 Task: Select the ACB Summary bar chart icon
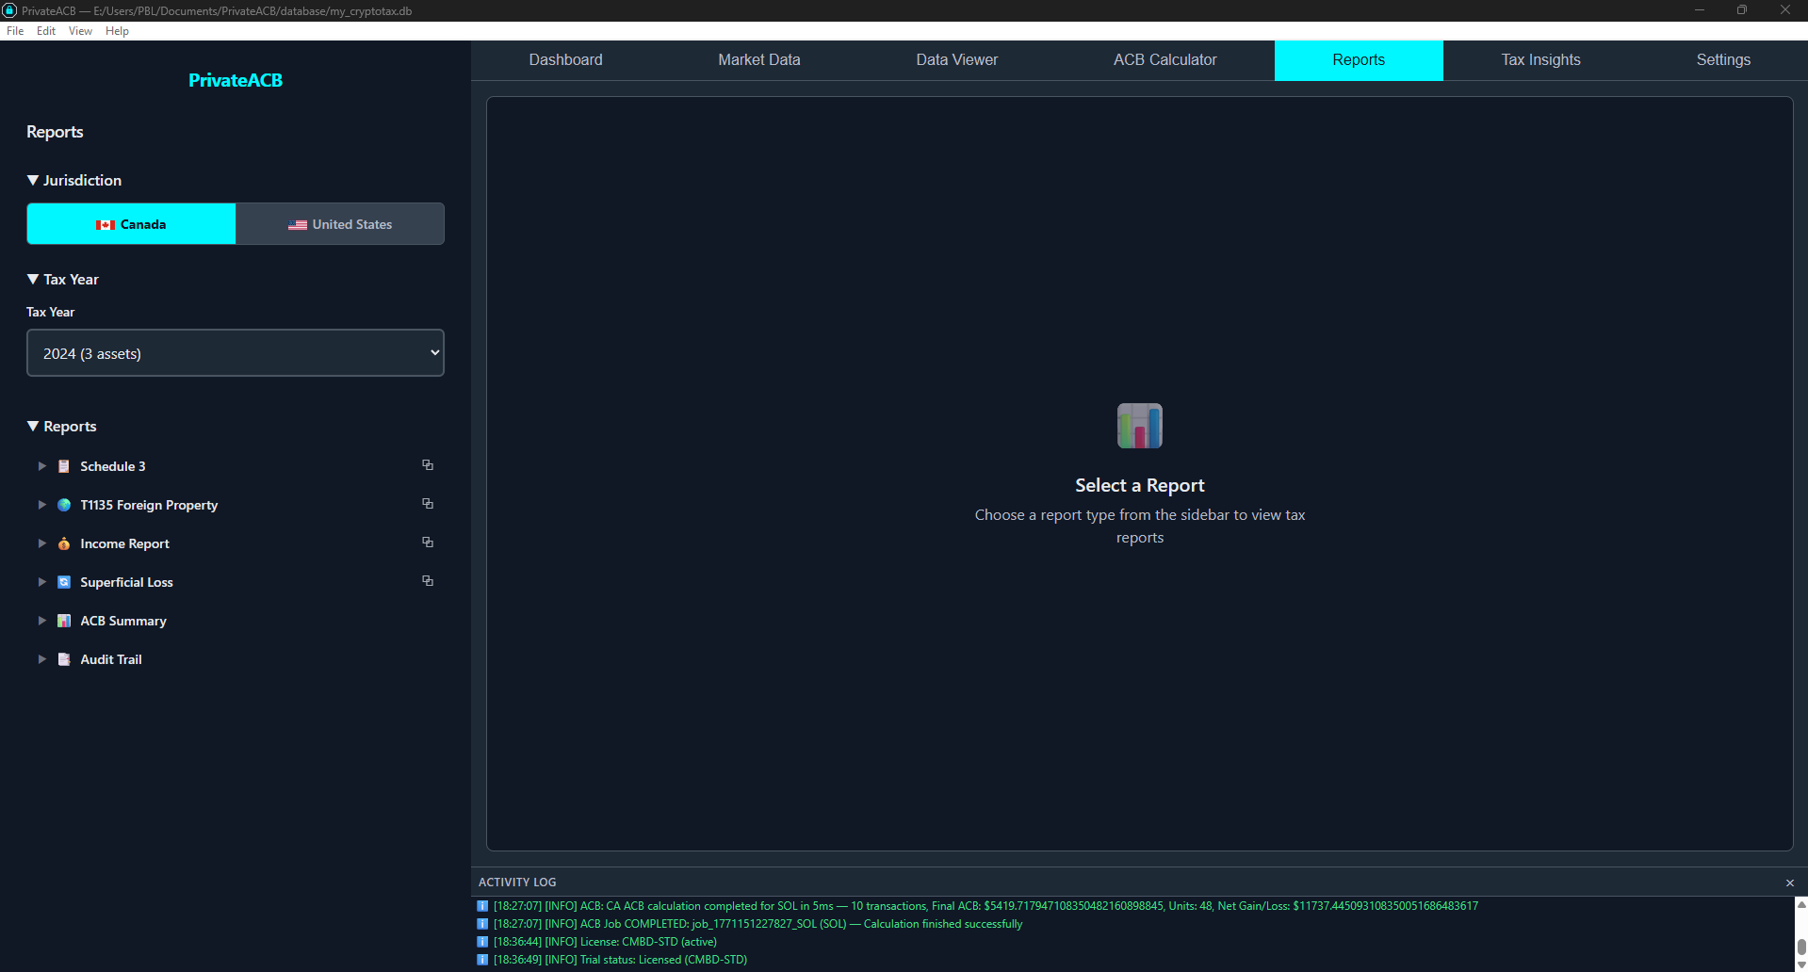tap(63, 621)
